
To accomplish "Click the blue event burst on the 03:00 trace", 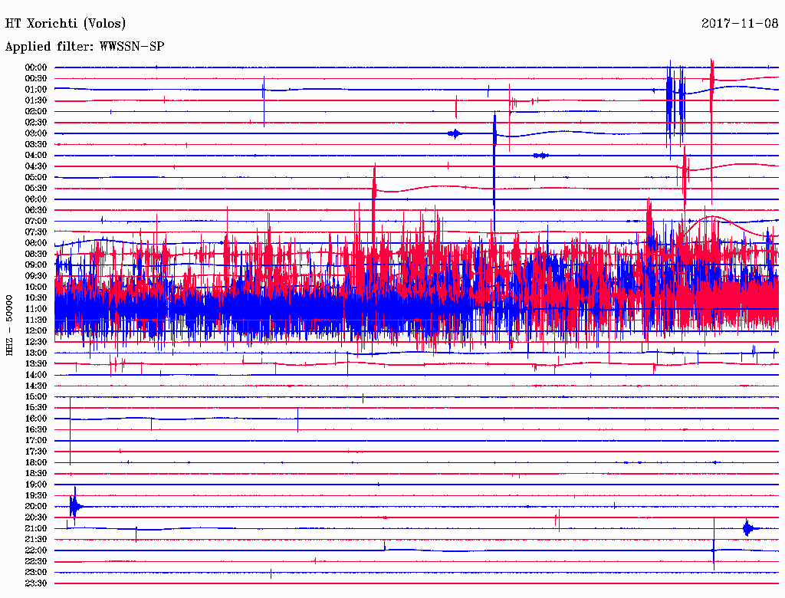I will [x=455, y=133].
